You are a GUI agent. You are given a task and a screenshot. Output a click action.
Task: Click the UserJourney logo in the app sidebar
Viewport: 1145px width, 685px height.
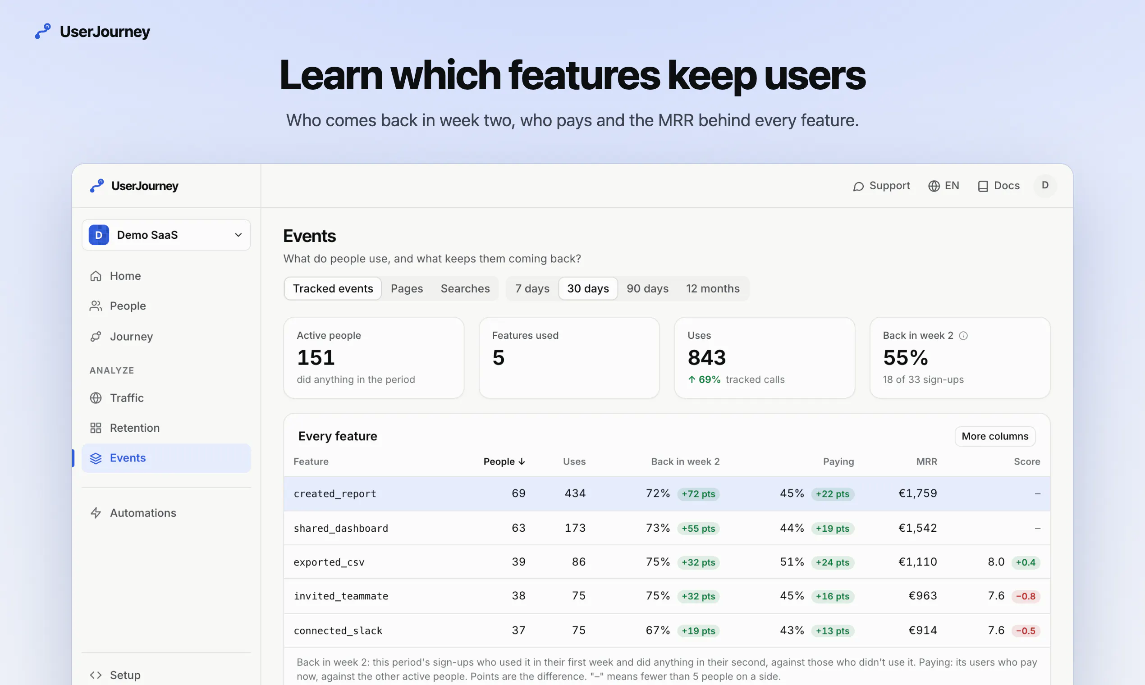[134, 186]
